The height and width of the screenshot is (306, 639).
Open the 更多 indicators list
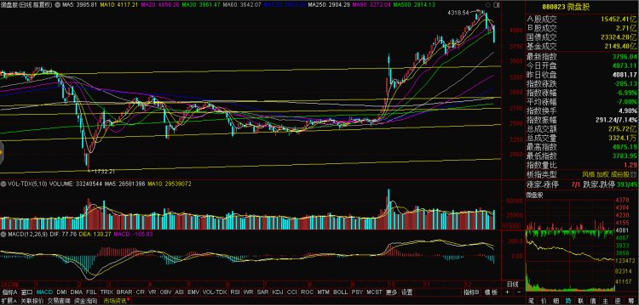(x=391, y=292)
